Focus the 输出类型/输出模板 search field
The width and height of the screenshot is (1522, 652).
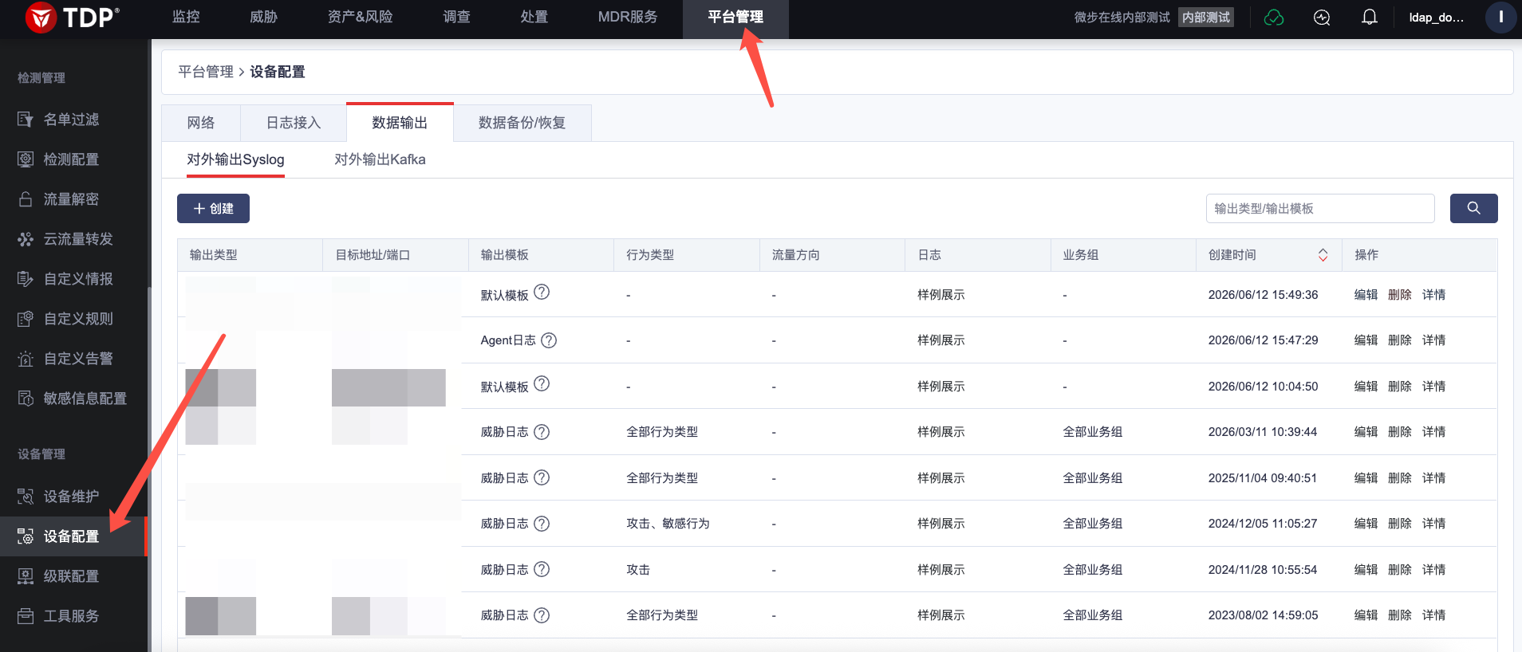click(1320, 208)
